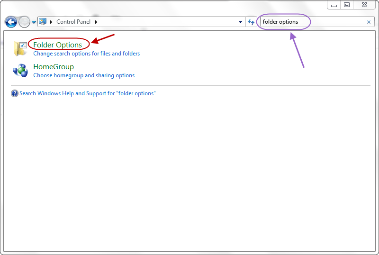379x255 pixels.
Task: Click the Control Panel icon in address bar
Action: pyautogui.click(x=43, y=22)
